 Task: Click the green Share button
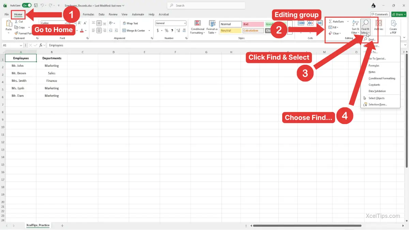[398, 14]
